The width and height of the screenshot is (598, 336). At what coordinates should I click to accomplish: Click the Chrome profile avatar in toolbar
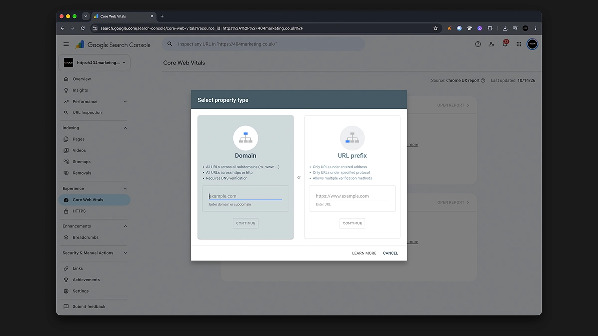tap(525, 28)
